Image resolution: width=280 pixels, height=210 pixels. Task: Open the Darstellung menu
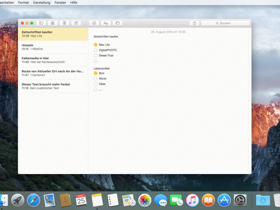[41, 3]
